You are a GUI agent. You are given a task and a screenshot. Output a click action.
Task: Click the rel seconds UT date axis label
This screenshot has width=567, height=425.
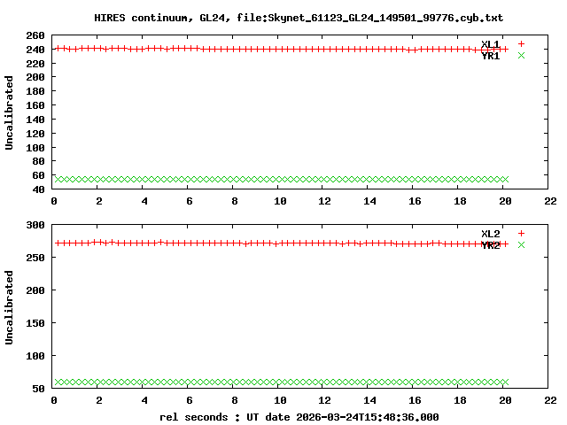(x=299, y=417)
